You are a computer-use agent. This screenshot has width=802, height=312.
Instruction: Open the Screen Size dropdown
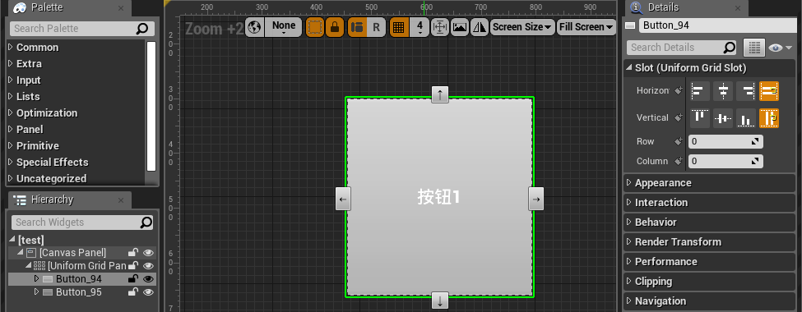point(522,27)
